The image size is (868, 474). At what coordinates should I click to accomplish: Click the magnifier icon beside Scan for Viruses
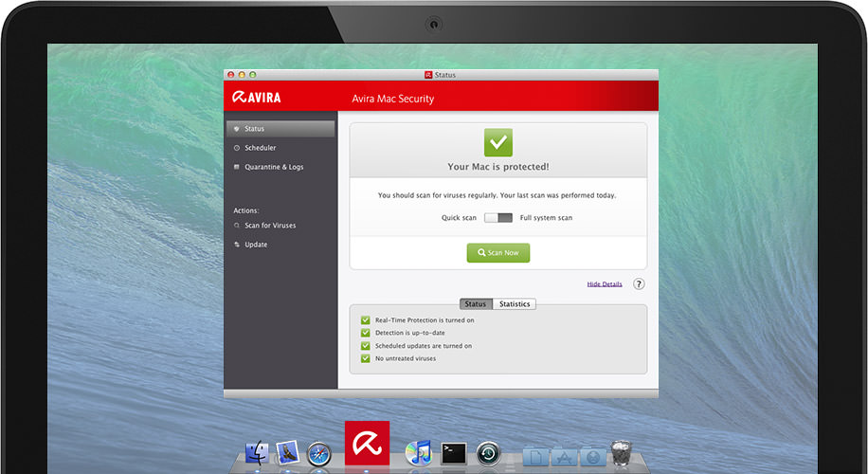pyautogui.click(x=237, y=226)
